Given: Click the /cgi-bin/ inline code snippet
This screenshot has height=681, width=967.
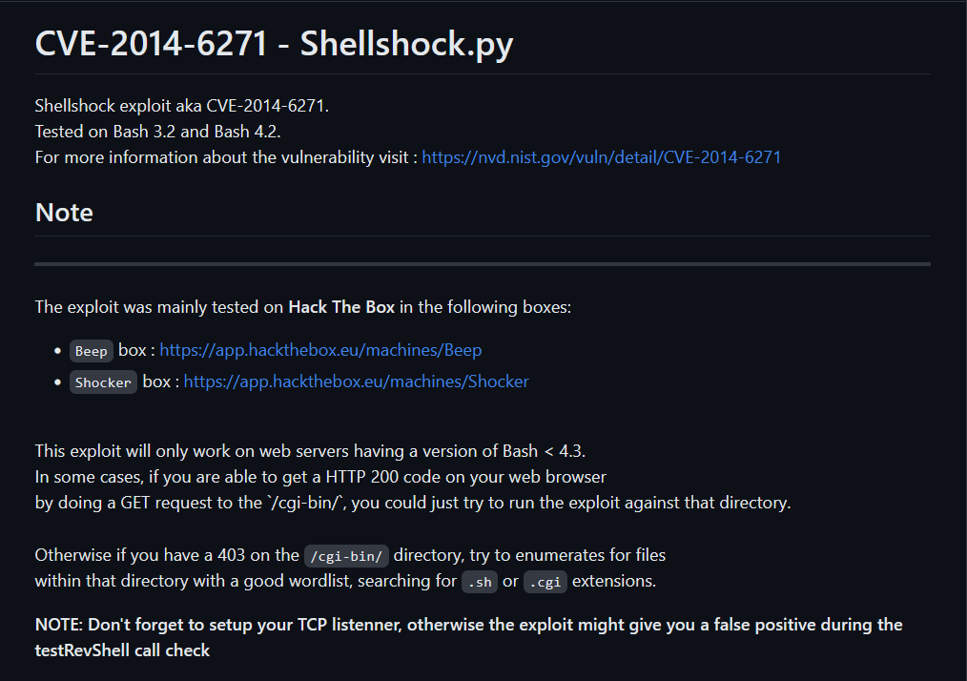Looking at the screenshot, I should click(346, 556).
